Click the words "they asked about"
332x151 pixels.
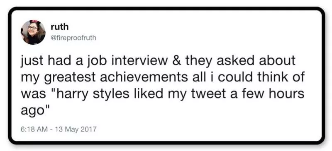coord(240,61)
